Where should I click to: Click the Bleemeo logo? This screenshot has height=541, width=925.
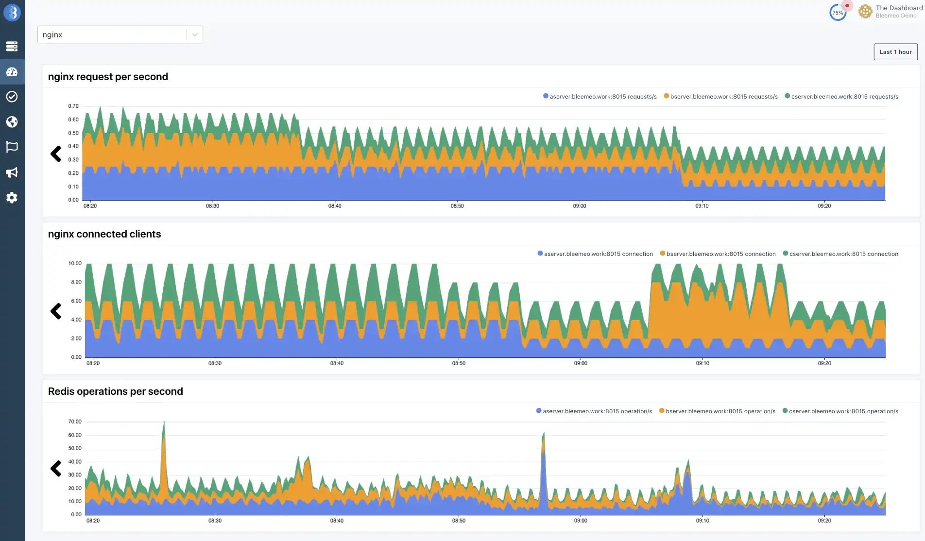[x=12, y=13]
